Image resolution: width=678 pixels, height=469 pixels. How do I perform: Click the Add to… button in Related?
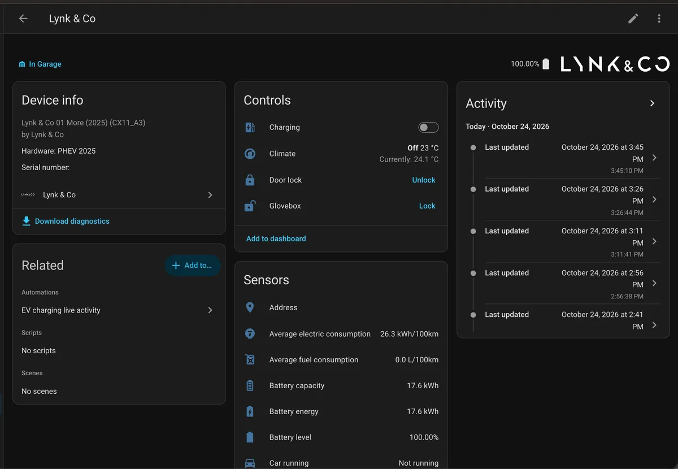[x=192, y=266]
